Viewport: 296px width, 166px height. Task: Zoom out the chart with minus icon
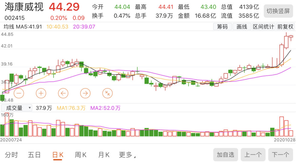point(19,93)
